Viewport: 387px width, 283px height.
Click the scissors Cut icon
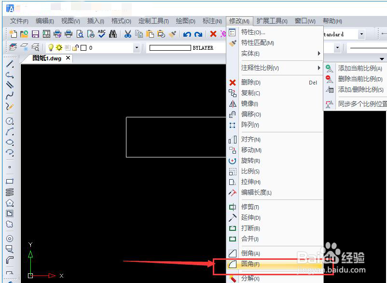click(x=127, y=34)
